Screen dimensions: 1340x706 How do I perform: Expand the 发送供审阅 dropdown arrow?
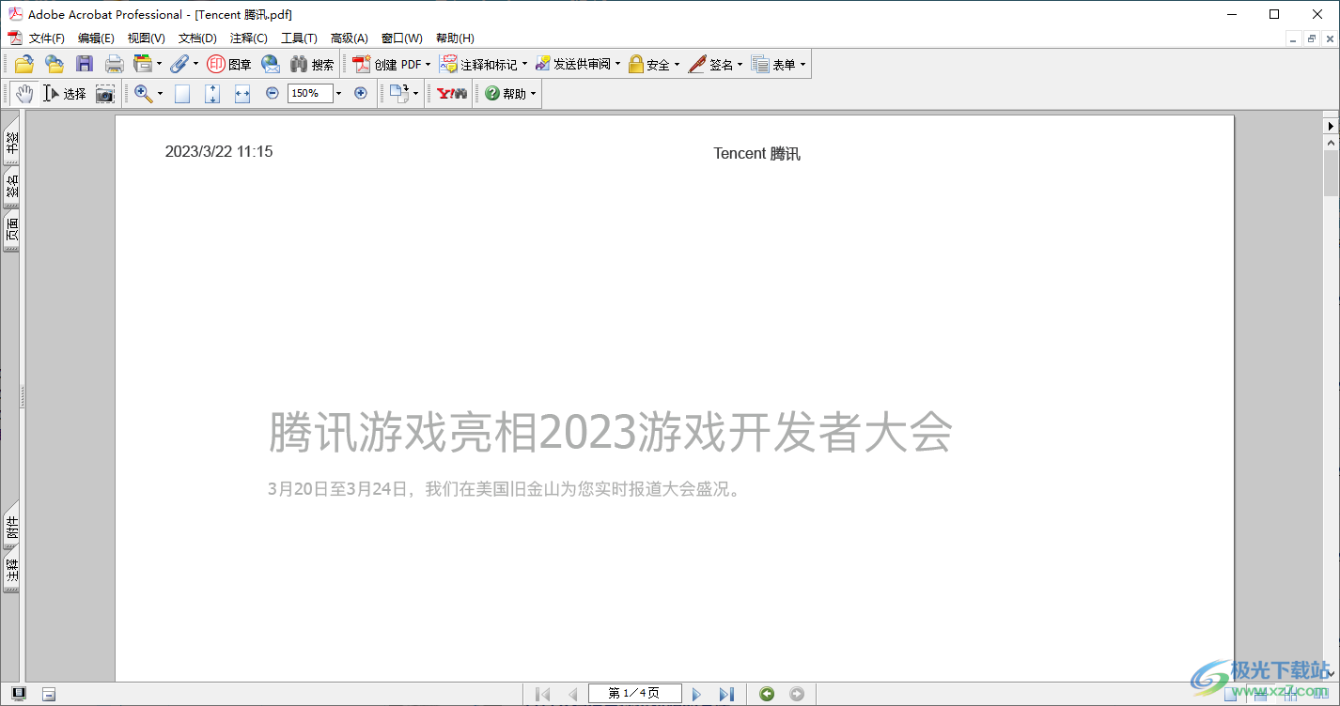pyautogui.click(x=617, y=65)
